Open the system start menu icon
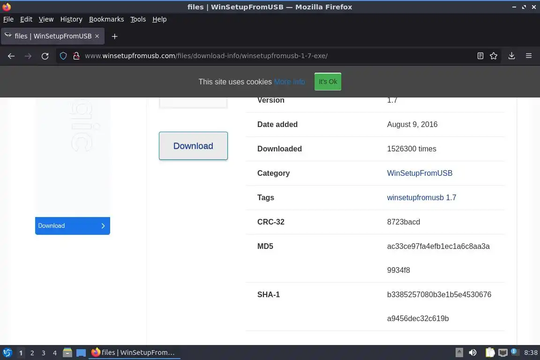Image resolution: width=540 pixels, height=360 pixels. click(7, 353)
